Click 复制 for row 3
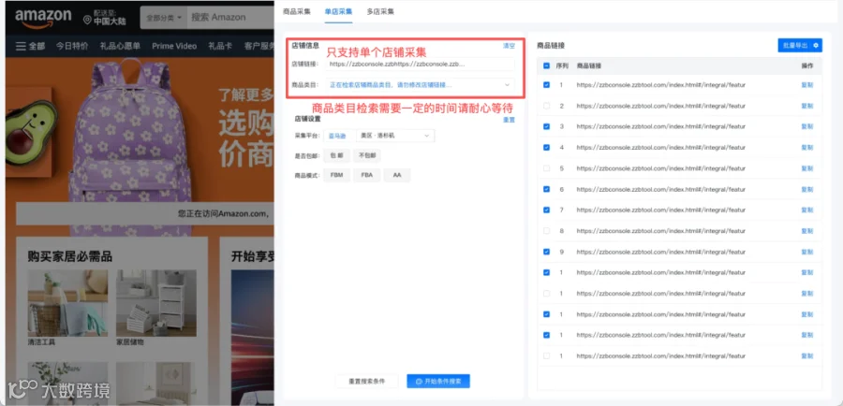Viewport: 843px width, 406px height. pyautogui.click(x=807, y=126)
